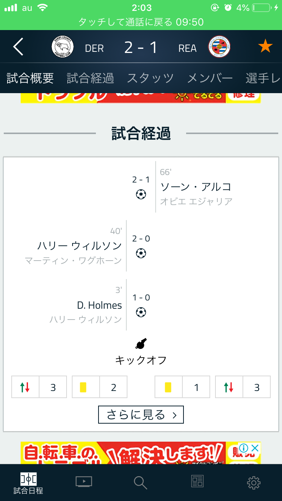Open D. Holmes goal scorer entry
The height and width of the screenshot is (501, 282).
pos(99,305)
